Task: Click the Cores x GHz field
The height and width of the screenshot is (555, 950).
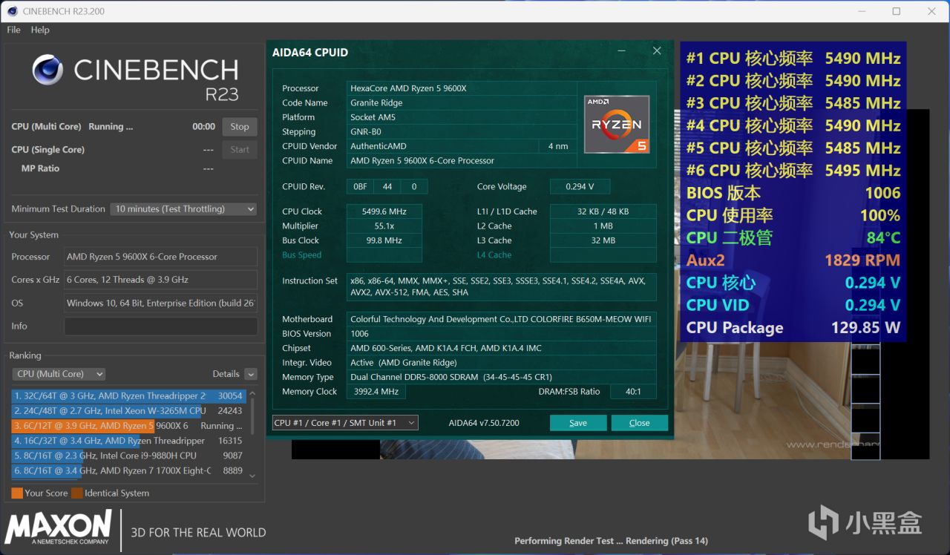Action: pos(161,280)
